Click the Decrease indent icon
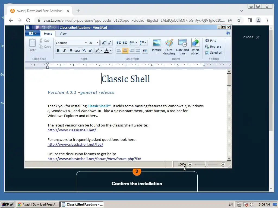The image size is (278, 208). point(119,43)
